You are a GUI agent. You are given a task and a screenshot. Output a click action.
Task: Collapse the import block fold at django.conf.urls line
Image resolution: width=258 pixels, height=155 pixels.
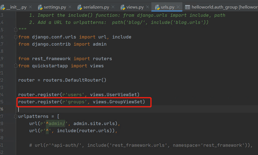(x=16, y=37)
